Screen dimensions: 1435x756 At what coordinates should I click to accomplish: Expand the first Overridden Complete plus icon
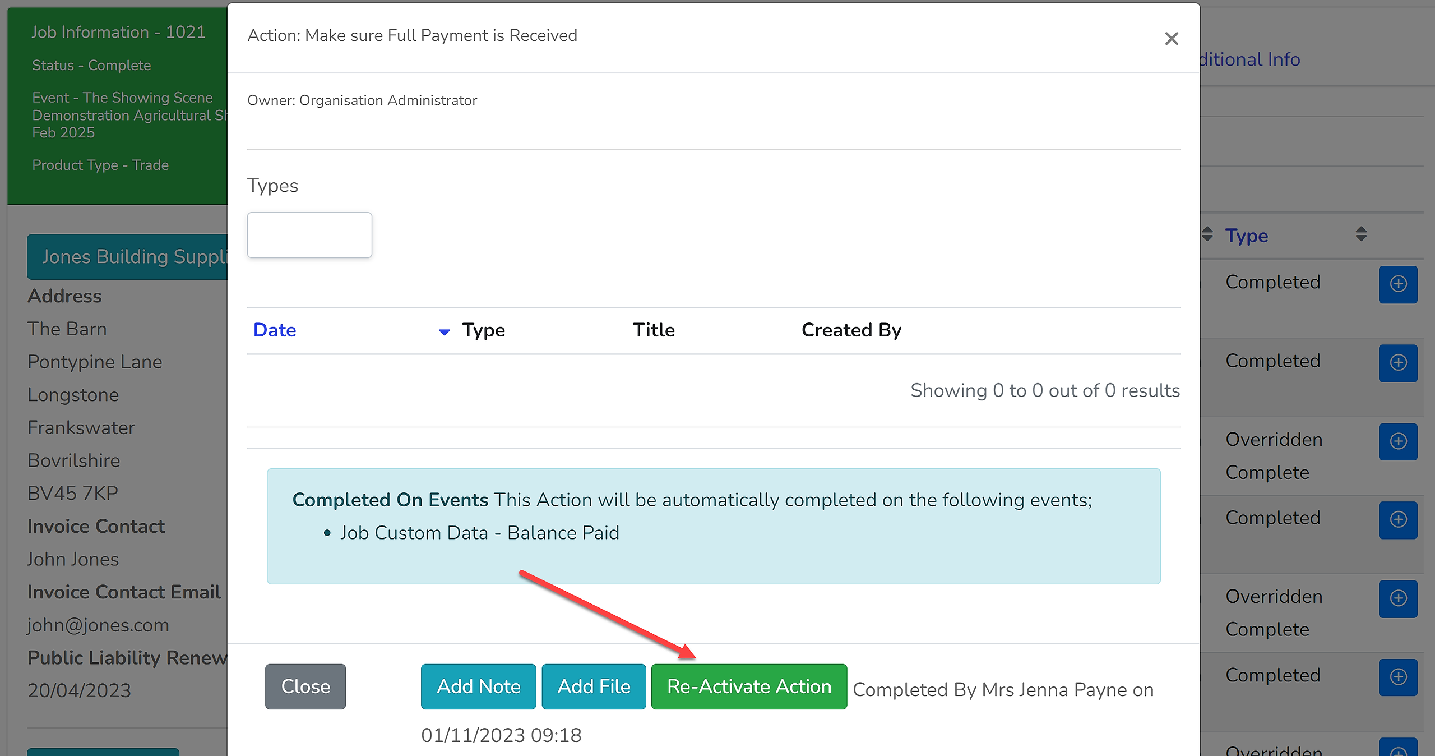(x=1398, y=441)
